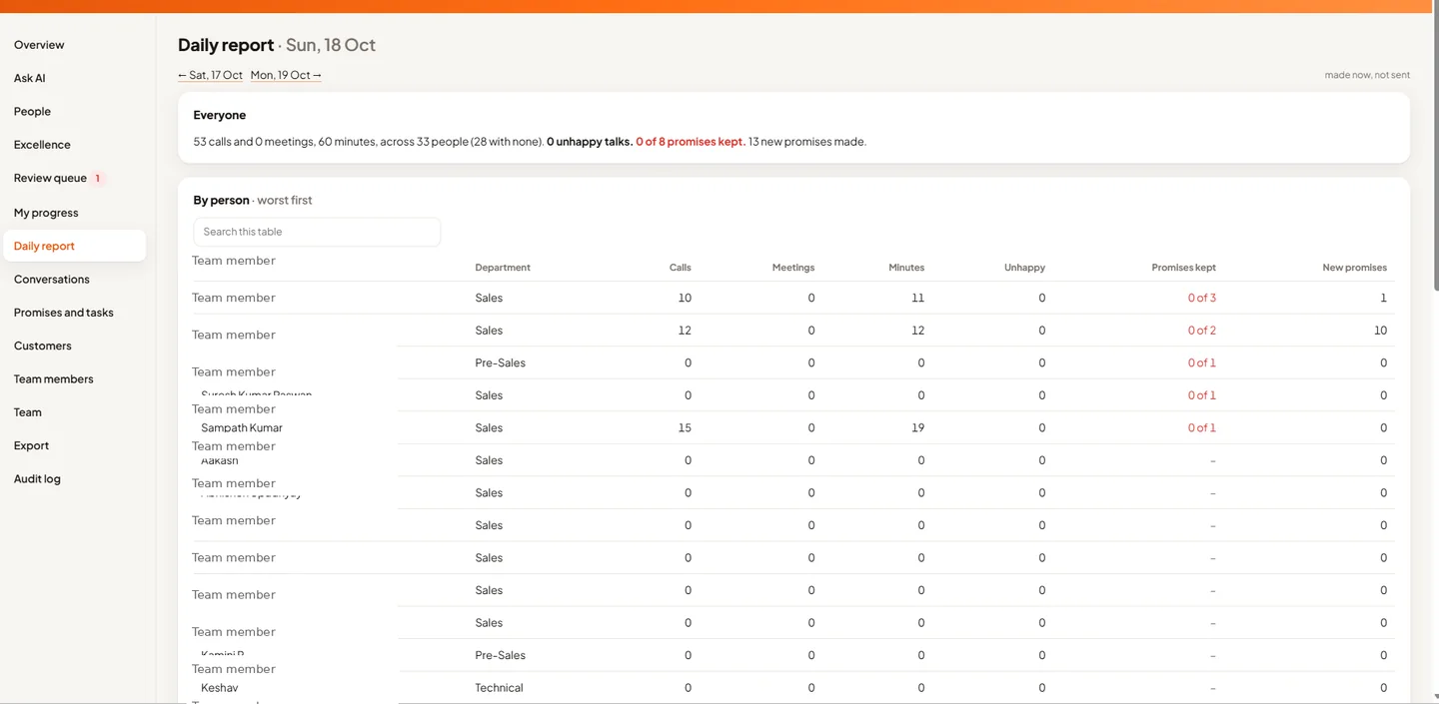Screen dimensions: 1439x704
Task: Open Promises and tasks
Action: pyautogui.click(x=64, y=313)
